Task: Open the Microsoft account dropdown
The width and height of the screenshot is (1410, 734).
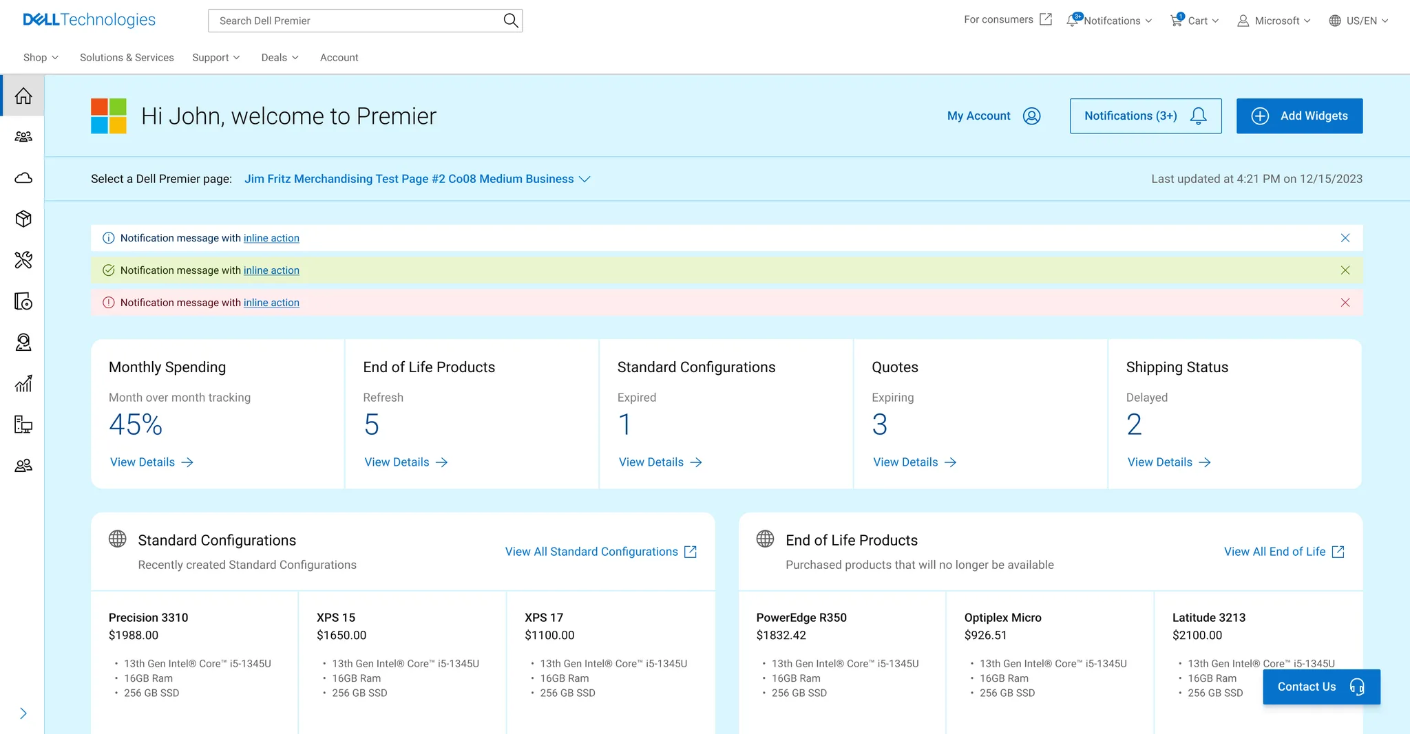Action: point(1274,21)
